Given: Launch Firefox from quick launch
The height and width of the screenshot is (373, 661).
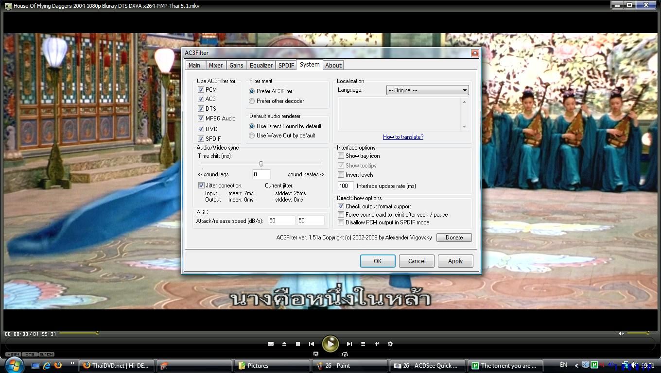Looking at the screenshot, I should point(58,365).
